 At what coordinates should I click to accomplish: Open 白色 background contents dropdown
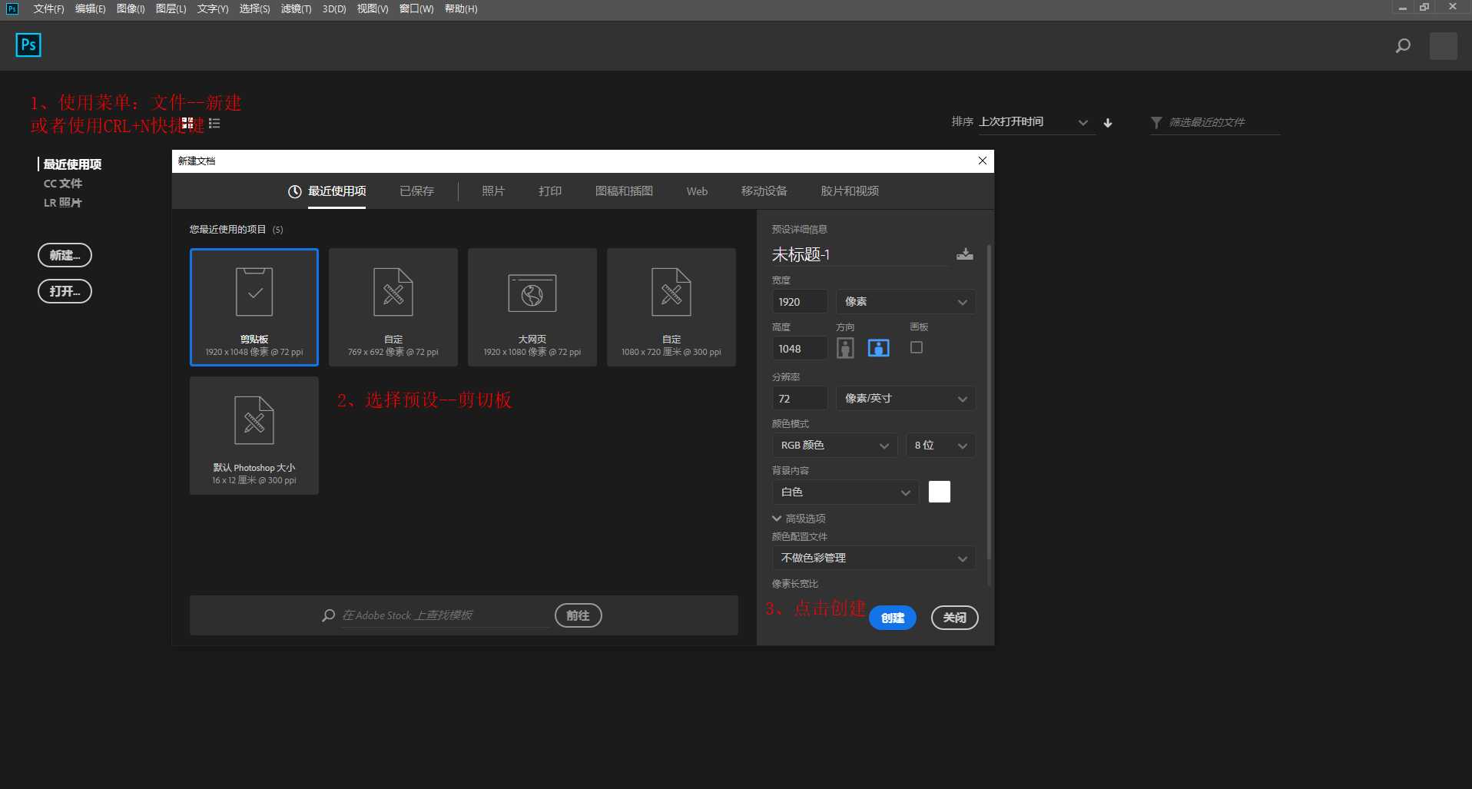point(845,492)
